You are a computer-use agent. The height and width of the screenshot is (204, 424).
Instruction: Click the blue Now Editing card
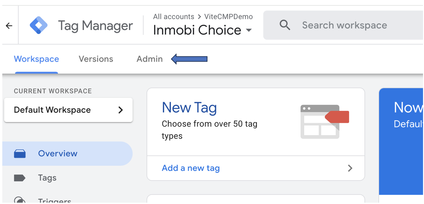click(401, 141)
